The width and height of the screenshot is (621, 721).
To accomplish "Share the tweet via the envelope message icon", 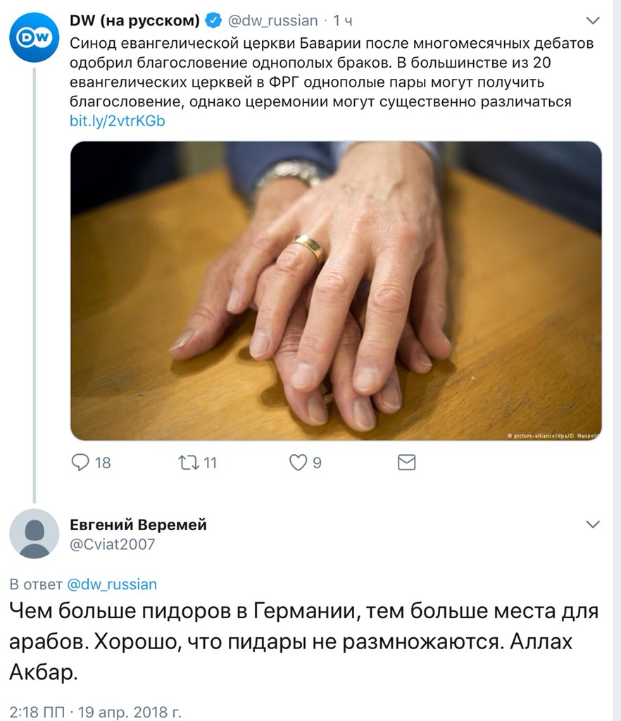I will coord(407,463).
